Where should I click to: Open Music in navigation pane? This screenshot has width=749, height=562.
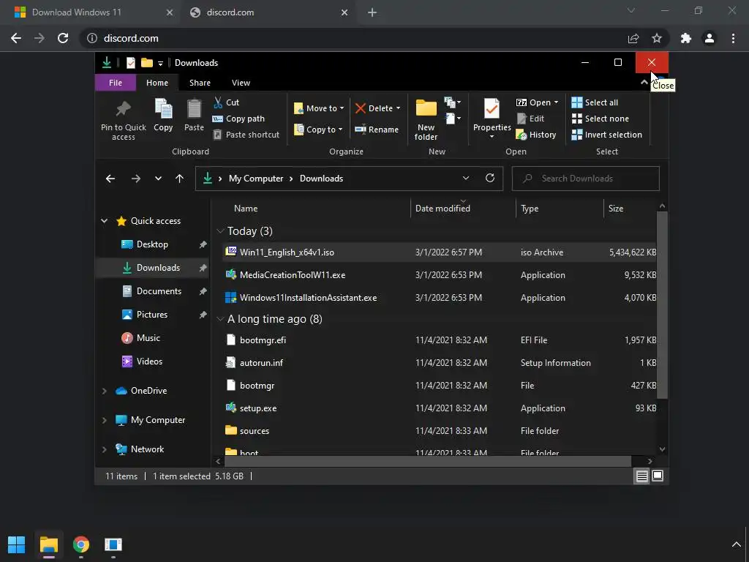pos(148,338)
